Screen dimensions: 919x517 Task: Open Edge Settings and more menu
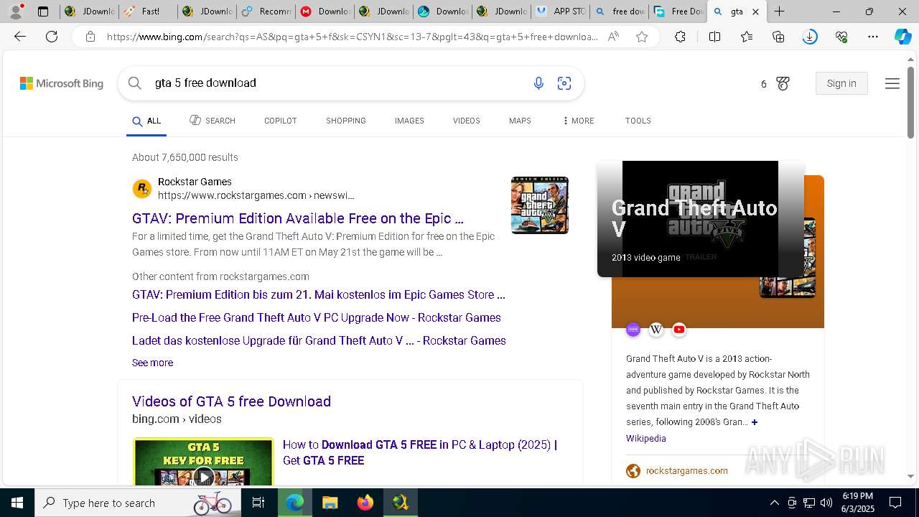point(873,37)
